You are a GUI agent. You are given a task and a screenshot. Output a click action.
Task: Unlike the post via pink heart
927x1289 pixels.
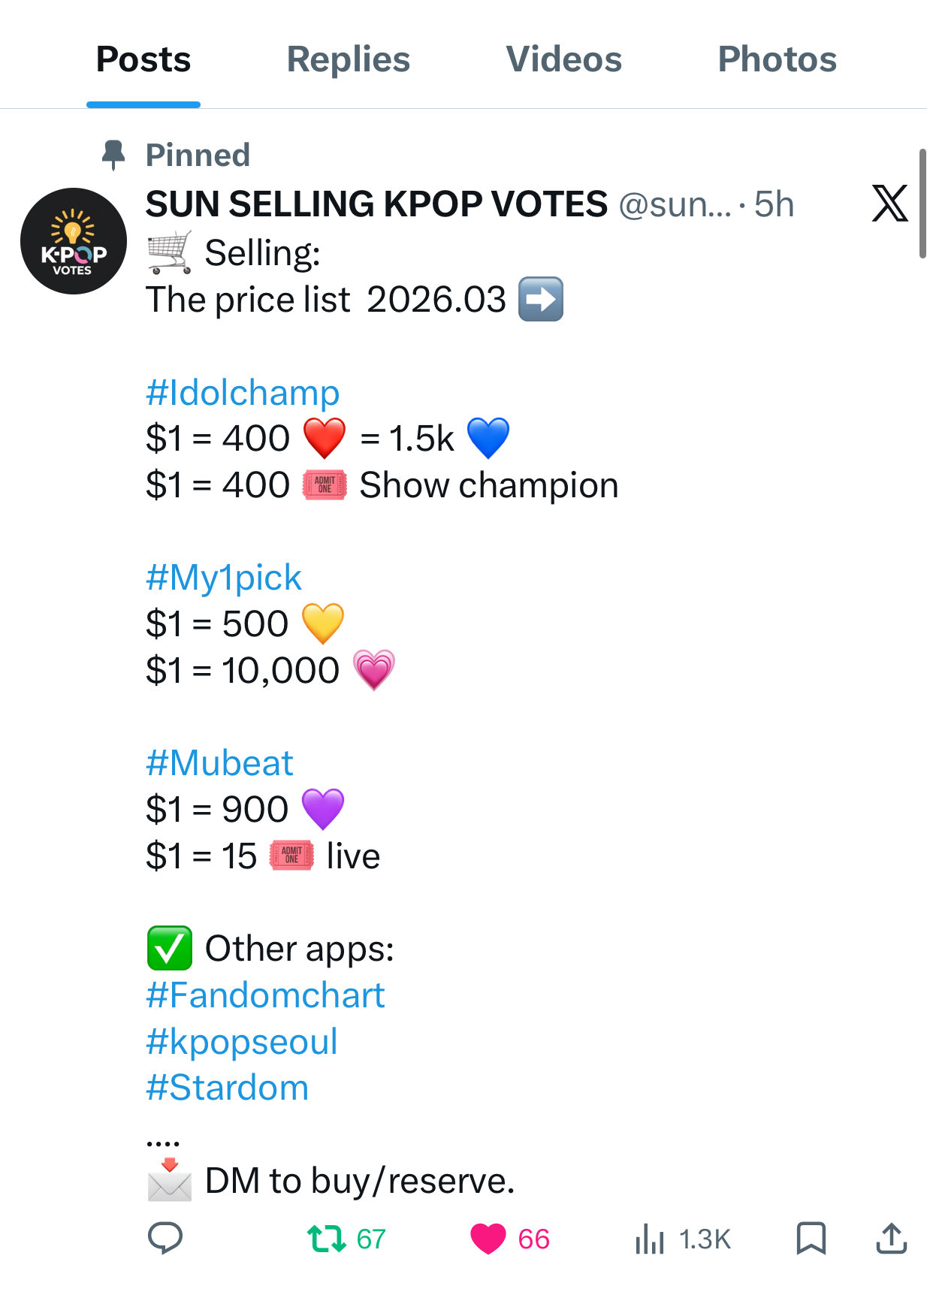pos(488,1238)
